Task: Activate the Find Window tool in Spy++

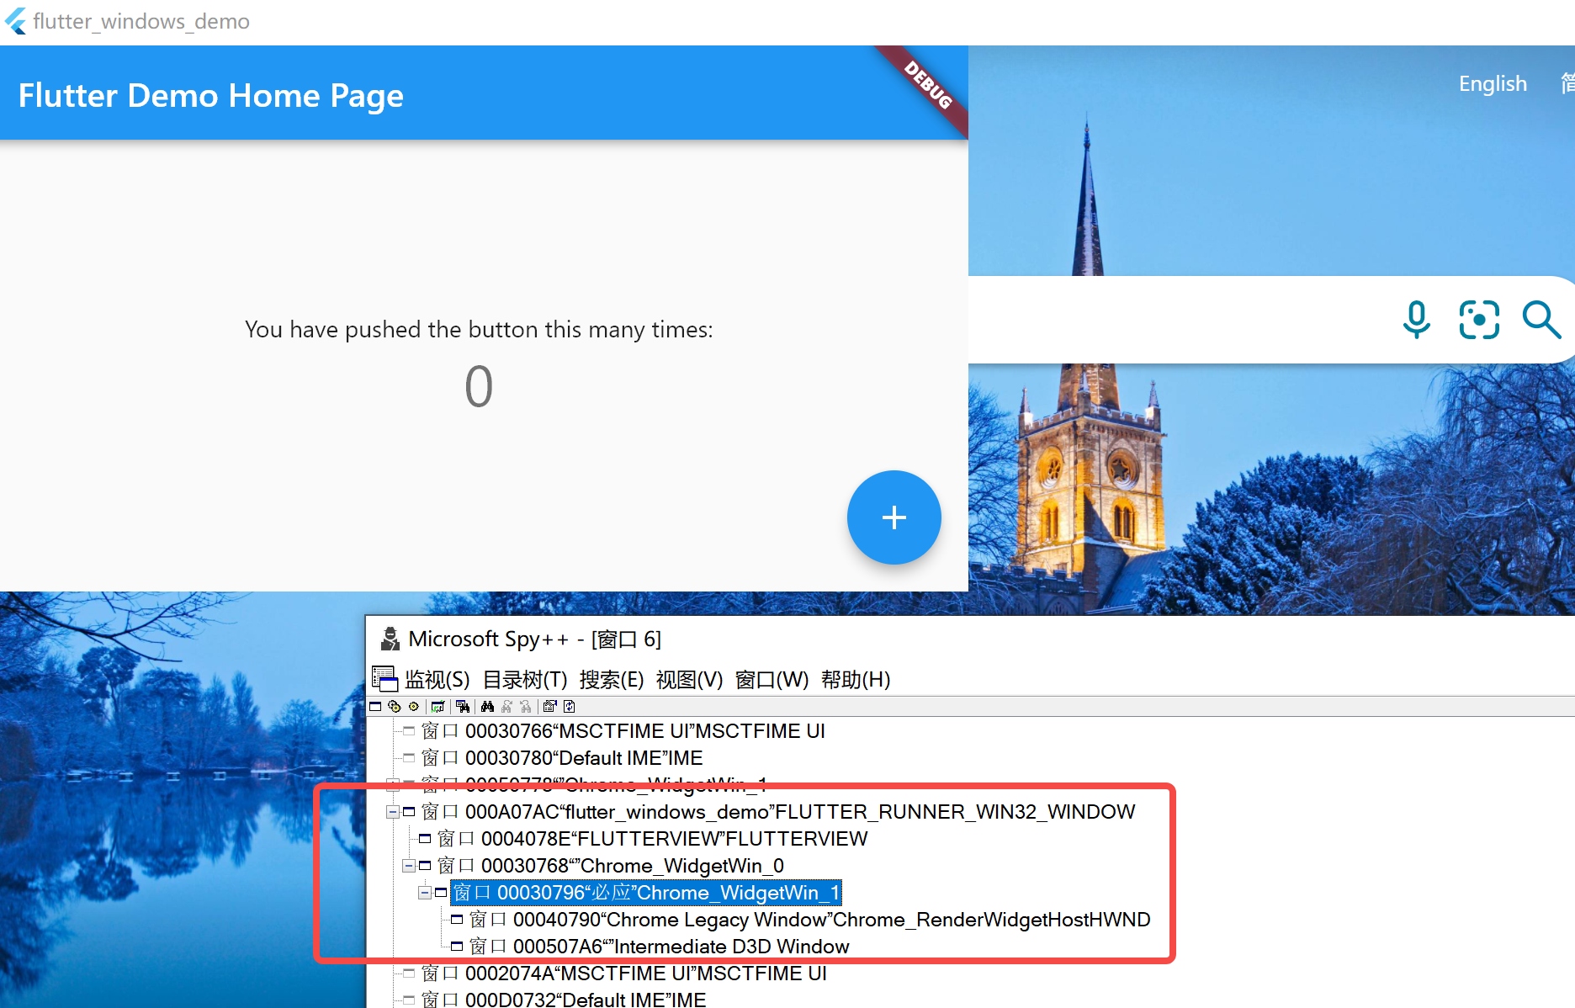Action: click(461, 707)
